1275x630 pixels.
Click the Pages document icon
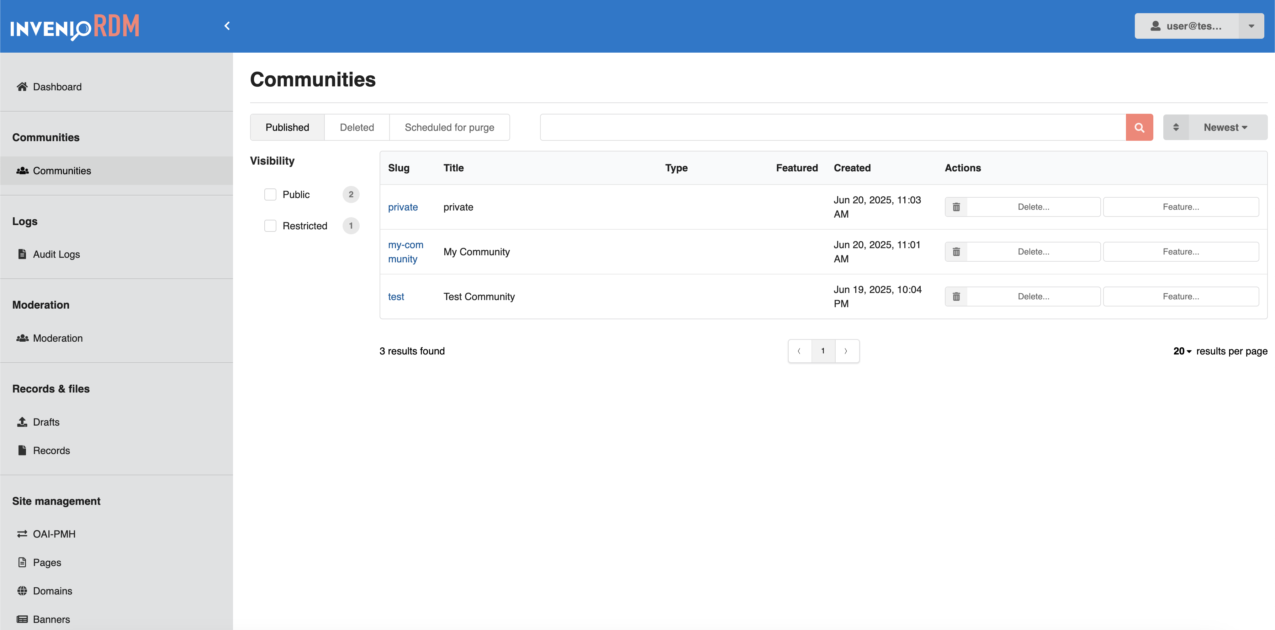pyautogui.click(x=22, y=562)
